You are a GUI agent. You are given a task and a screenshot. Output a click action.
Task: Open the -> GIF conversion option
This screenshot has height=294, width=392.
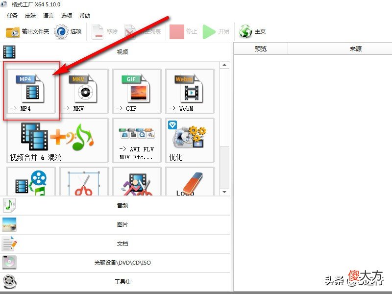[x=137, y=91]
